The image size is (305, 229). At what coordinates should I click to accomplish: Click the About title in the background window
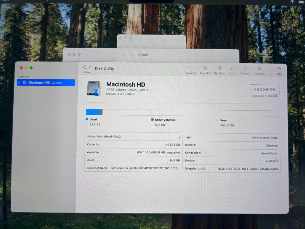143,55
